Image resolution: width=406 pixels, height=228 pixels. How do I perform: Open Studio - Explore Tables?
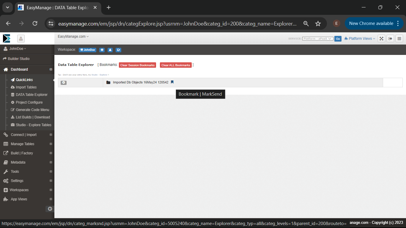(x=31, y=125)
